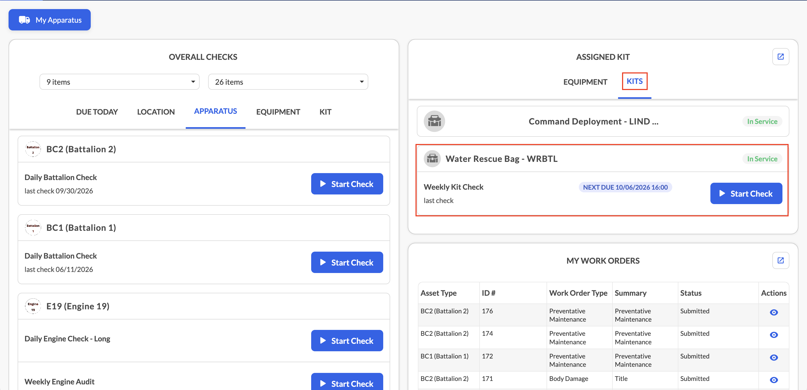Open the 9 items dropdown
The width and height of the screenshot is (807, 390).
(119, 82)
